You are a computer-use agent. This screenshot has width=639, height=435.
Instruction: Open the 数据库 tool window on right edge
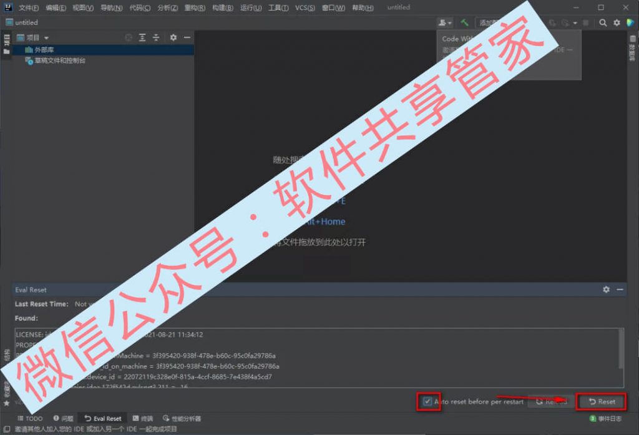point(633,49)
